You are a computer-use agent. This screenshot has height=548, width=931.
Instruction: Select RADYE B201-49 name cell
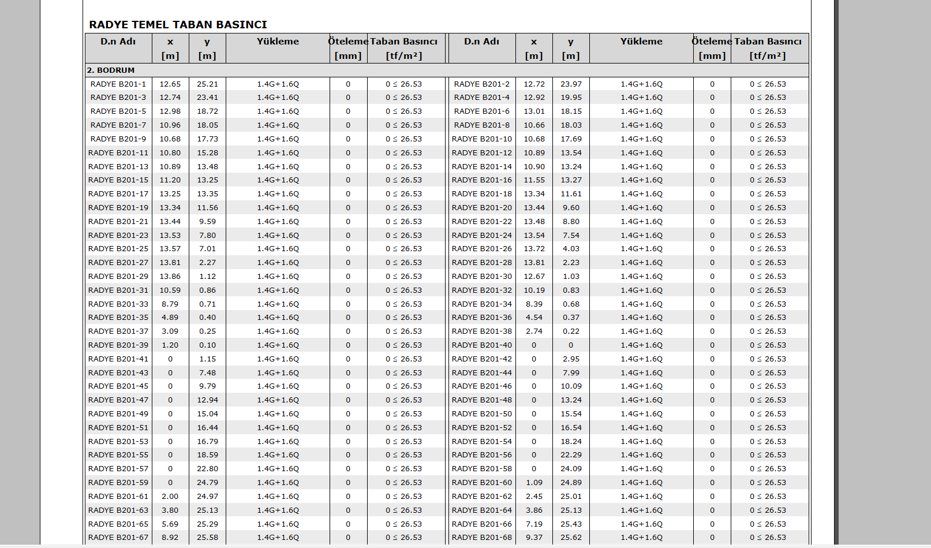point(118,414)
